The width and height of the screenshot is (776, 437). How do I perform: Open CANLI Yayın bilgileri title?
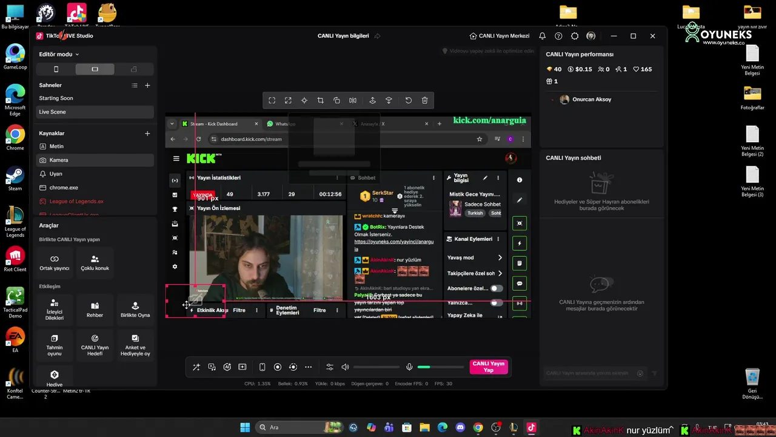343,36
